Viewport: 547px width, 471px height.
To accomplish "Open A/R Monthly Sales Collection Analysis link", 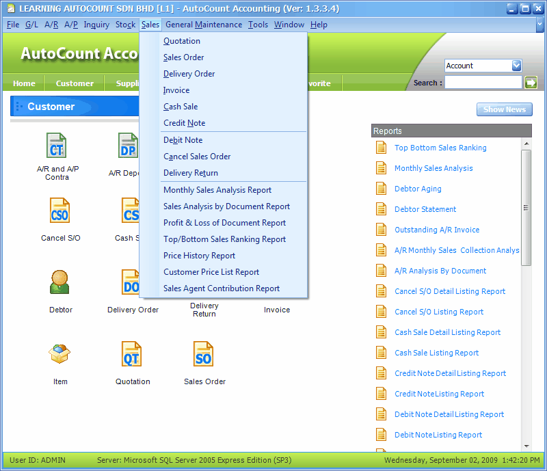I will tap(457, 250).
